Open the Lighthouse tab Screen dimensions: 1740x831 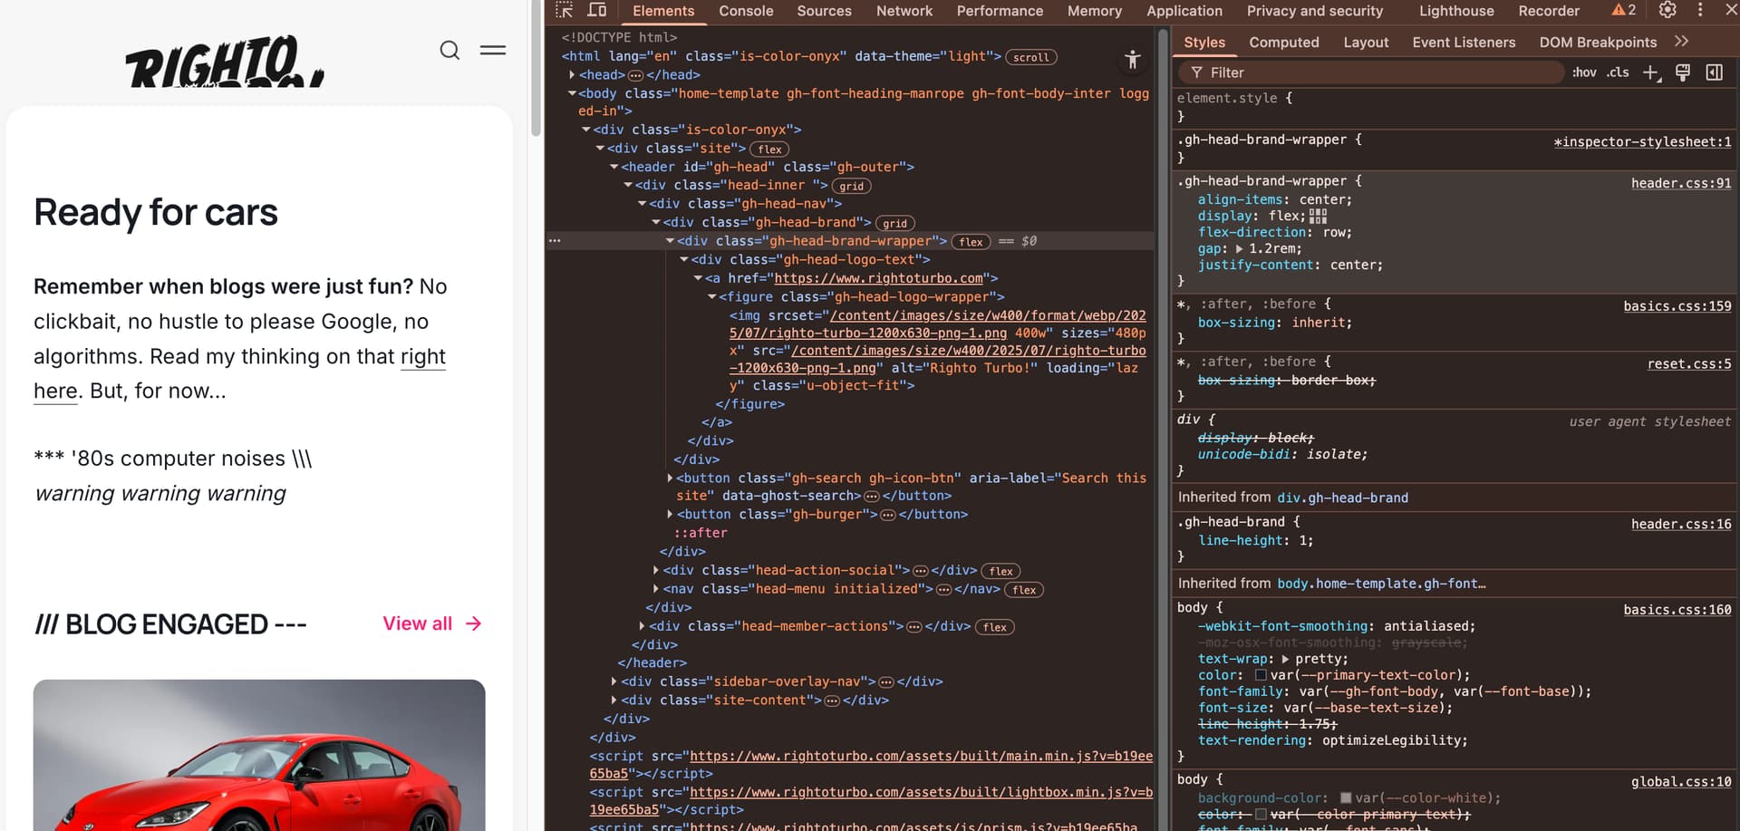[1456, 11]
